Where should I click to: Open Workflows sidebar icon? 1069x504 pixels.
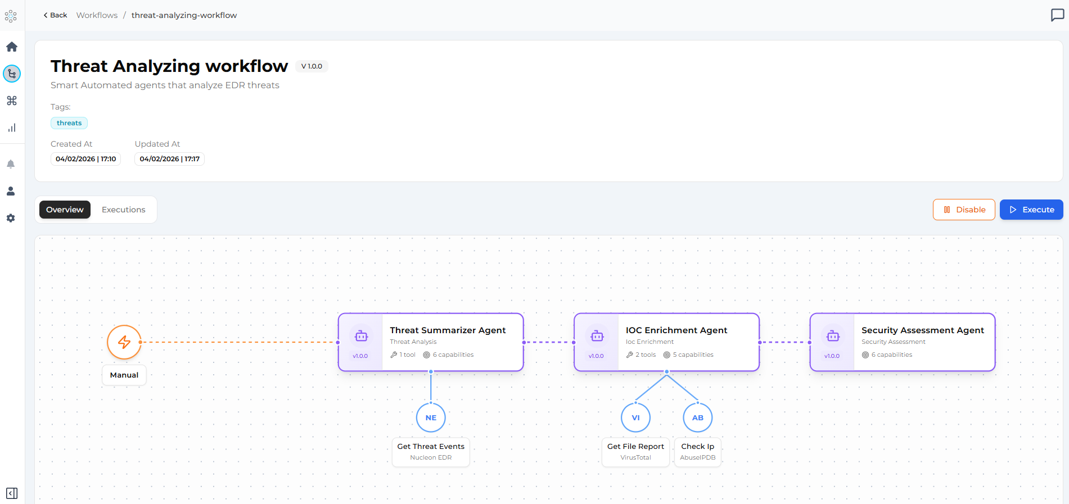[12, 74]
